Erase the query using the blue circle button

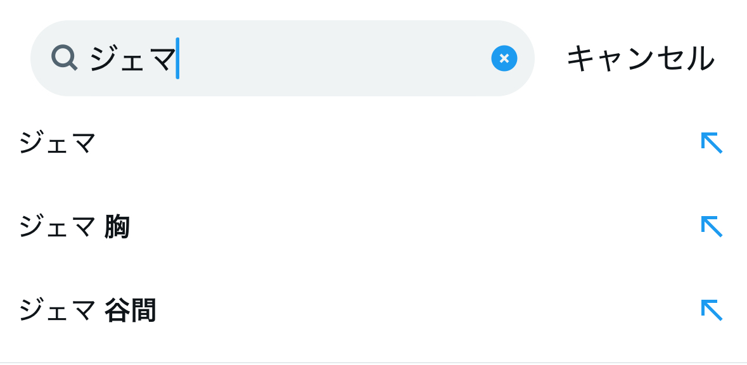[504, 58]
